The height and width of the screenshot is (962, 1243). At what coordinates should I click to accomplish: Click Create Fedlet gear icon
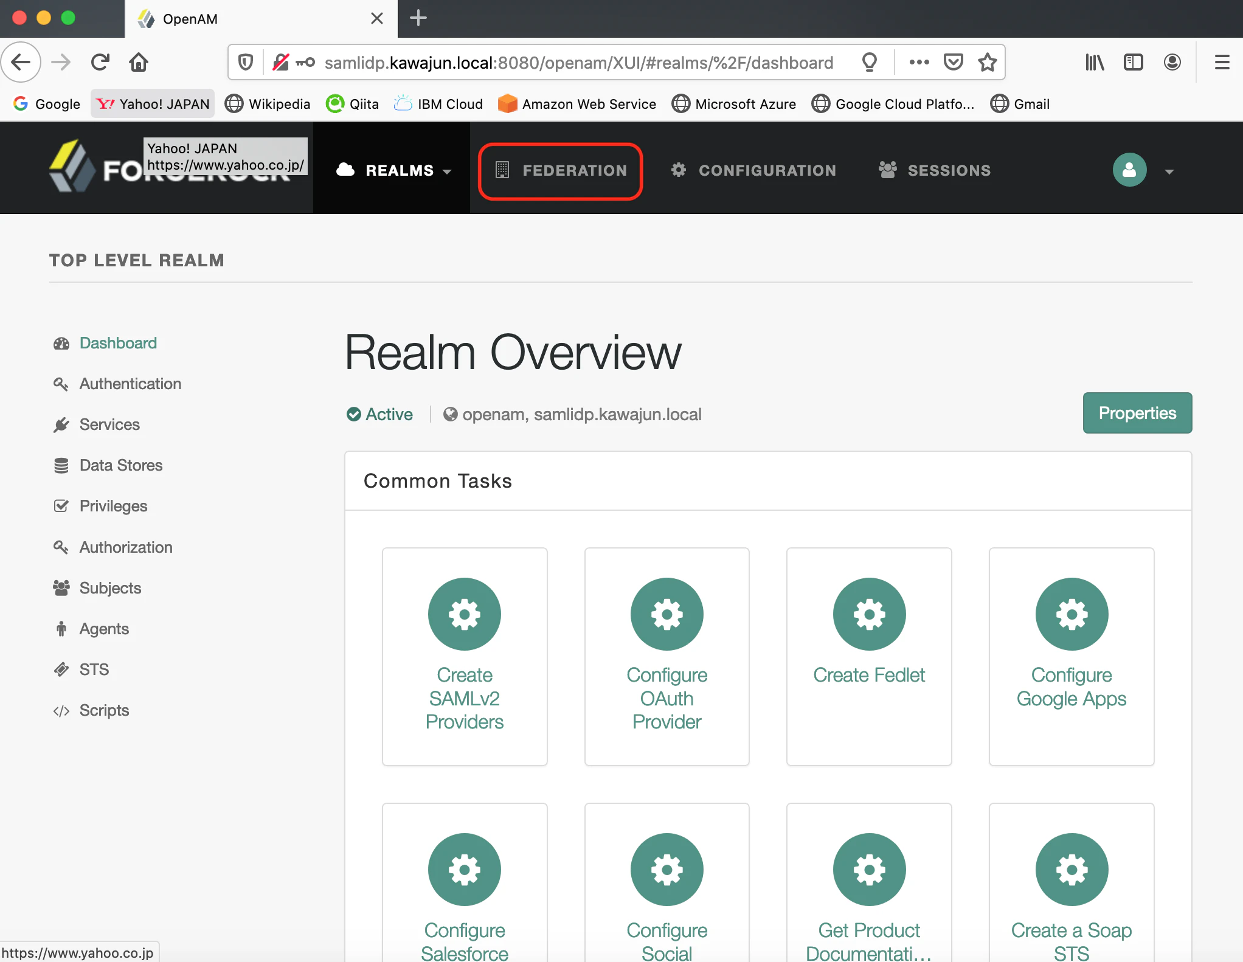pos(870,614)
